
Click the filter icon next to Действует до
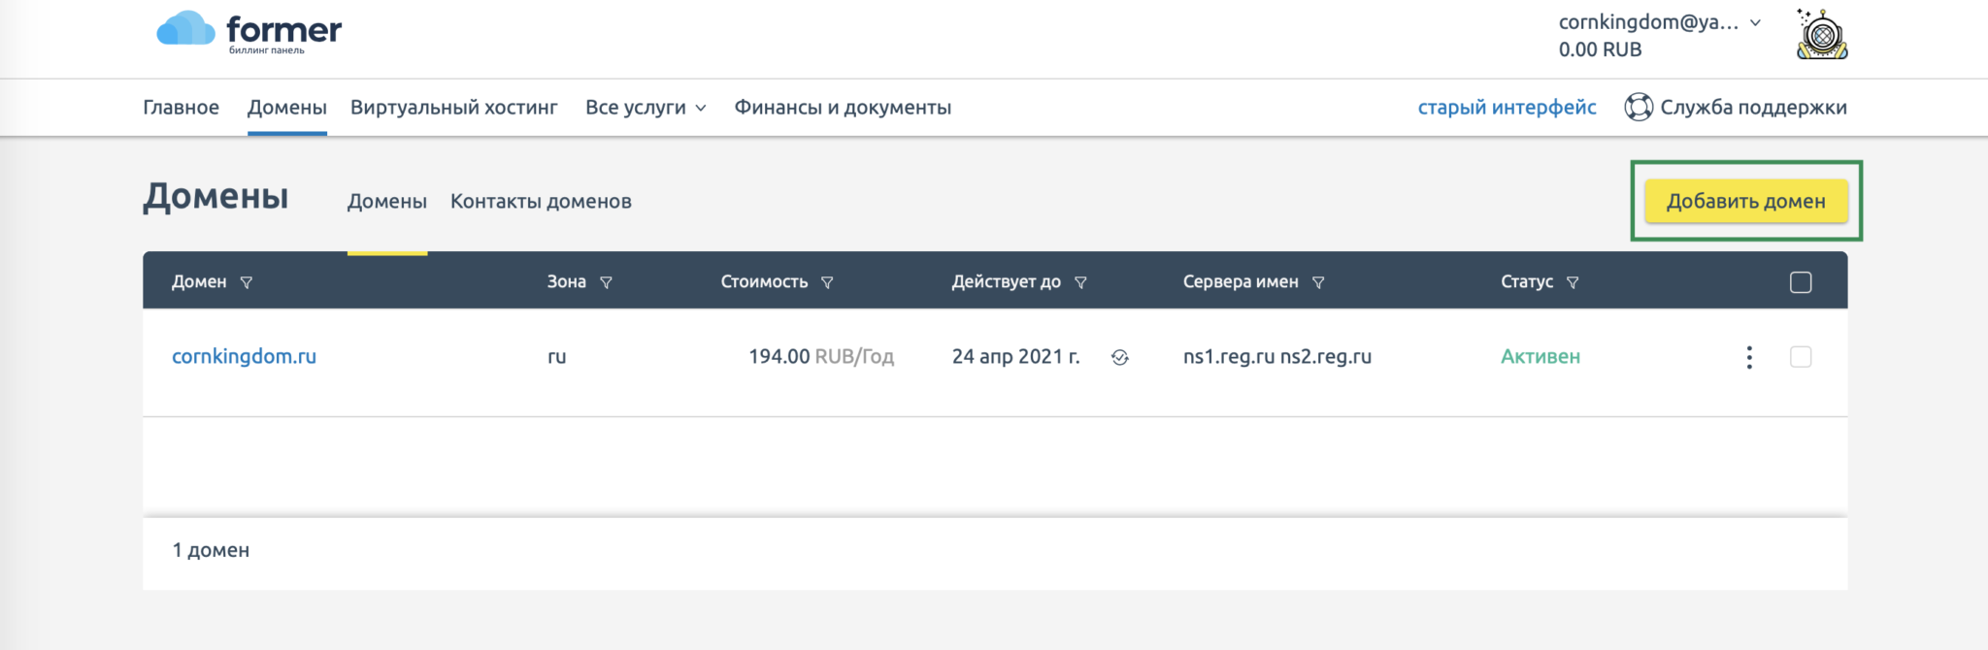pos(1080,282)
